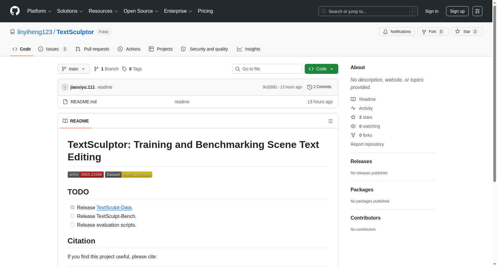
Task: Switch to the Issues tab
Action: pos(53,49)
